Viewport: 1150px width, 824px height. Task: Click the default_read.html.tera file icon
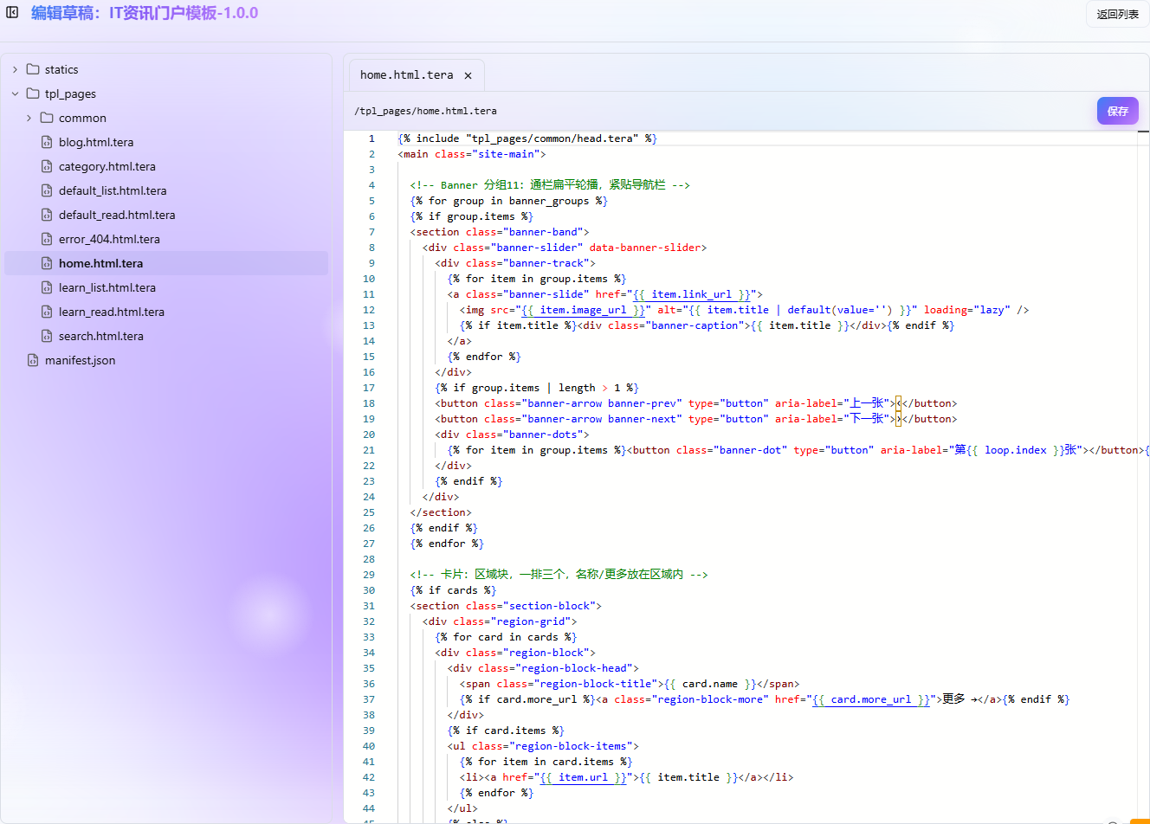pos(47,215)
